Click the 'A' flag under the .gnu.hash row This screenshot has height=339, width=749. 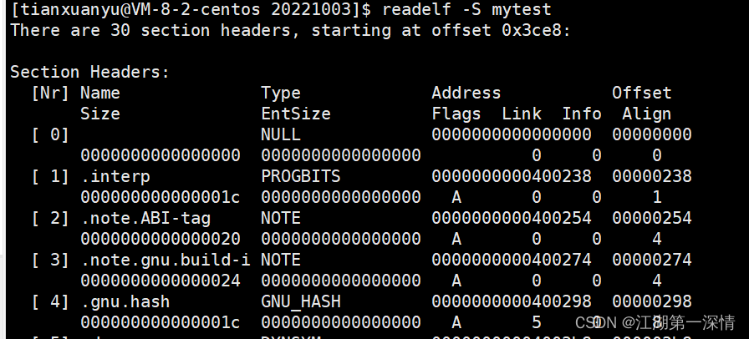click(x=456, y=322)
